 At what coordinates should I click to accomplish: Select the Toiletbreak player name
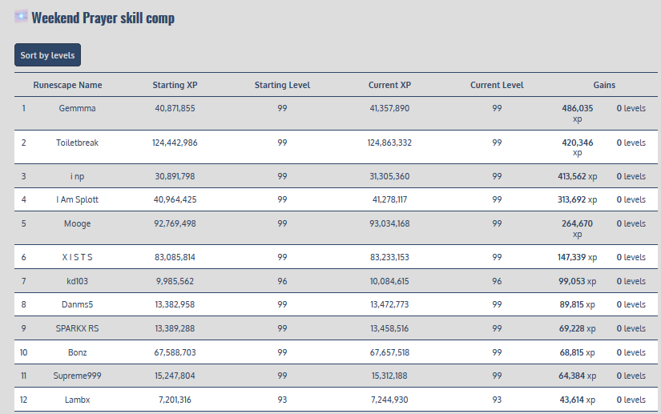[x=77, y=143]
